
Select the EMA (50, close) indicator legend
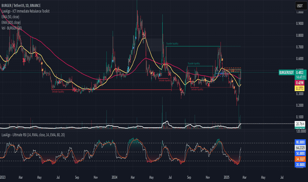[10, 17]
